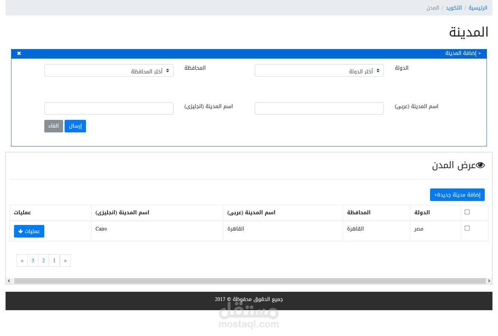Click the « pagination arrow
This screenshot has width=498, height=336.
(x=22, y=260)
